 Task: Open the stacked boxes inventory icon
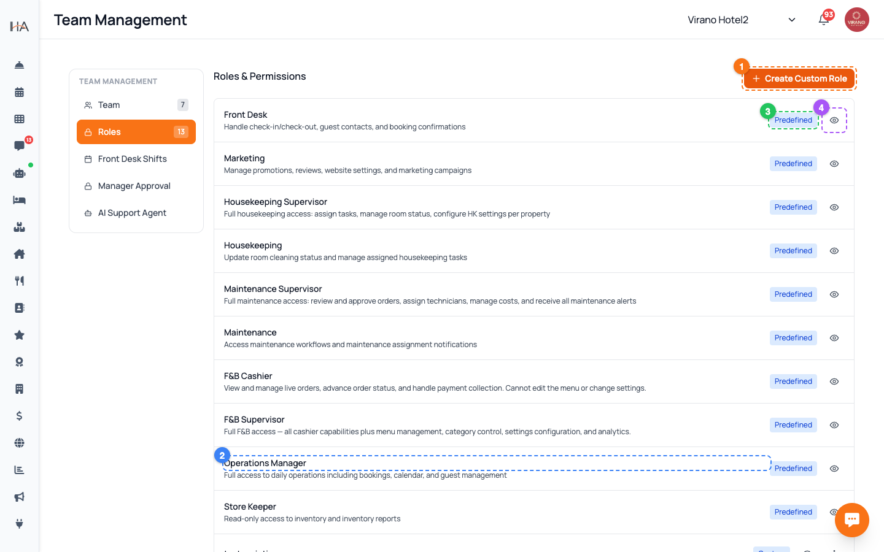19,227
